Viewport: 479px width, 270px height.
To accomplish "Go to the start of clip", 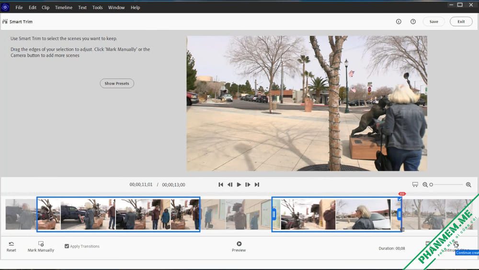I will point(221,184).
